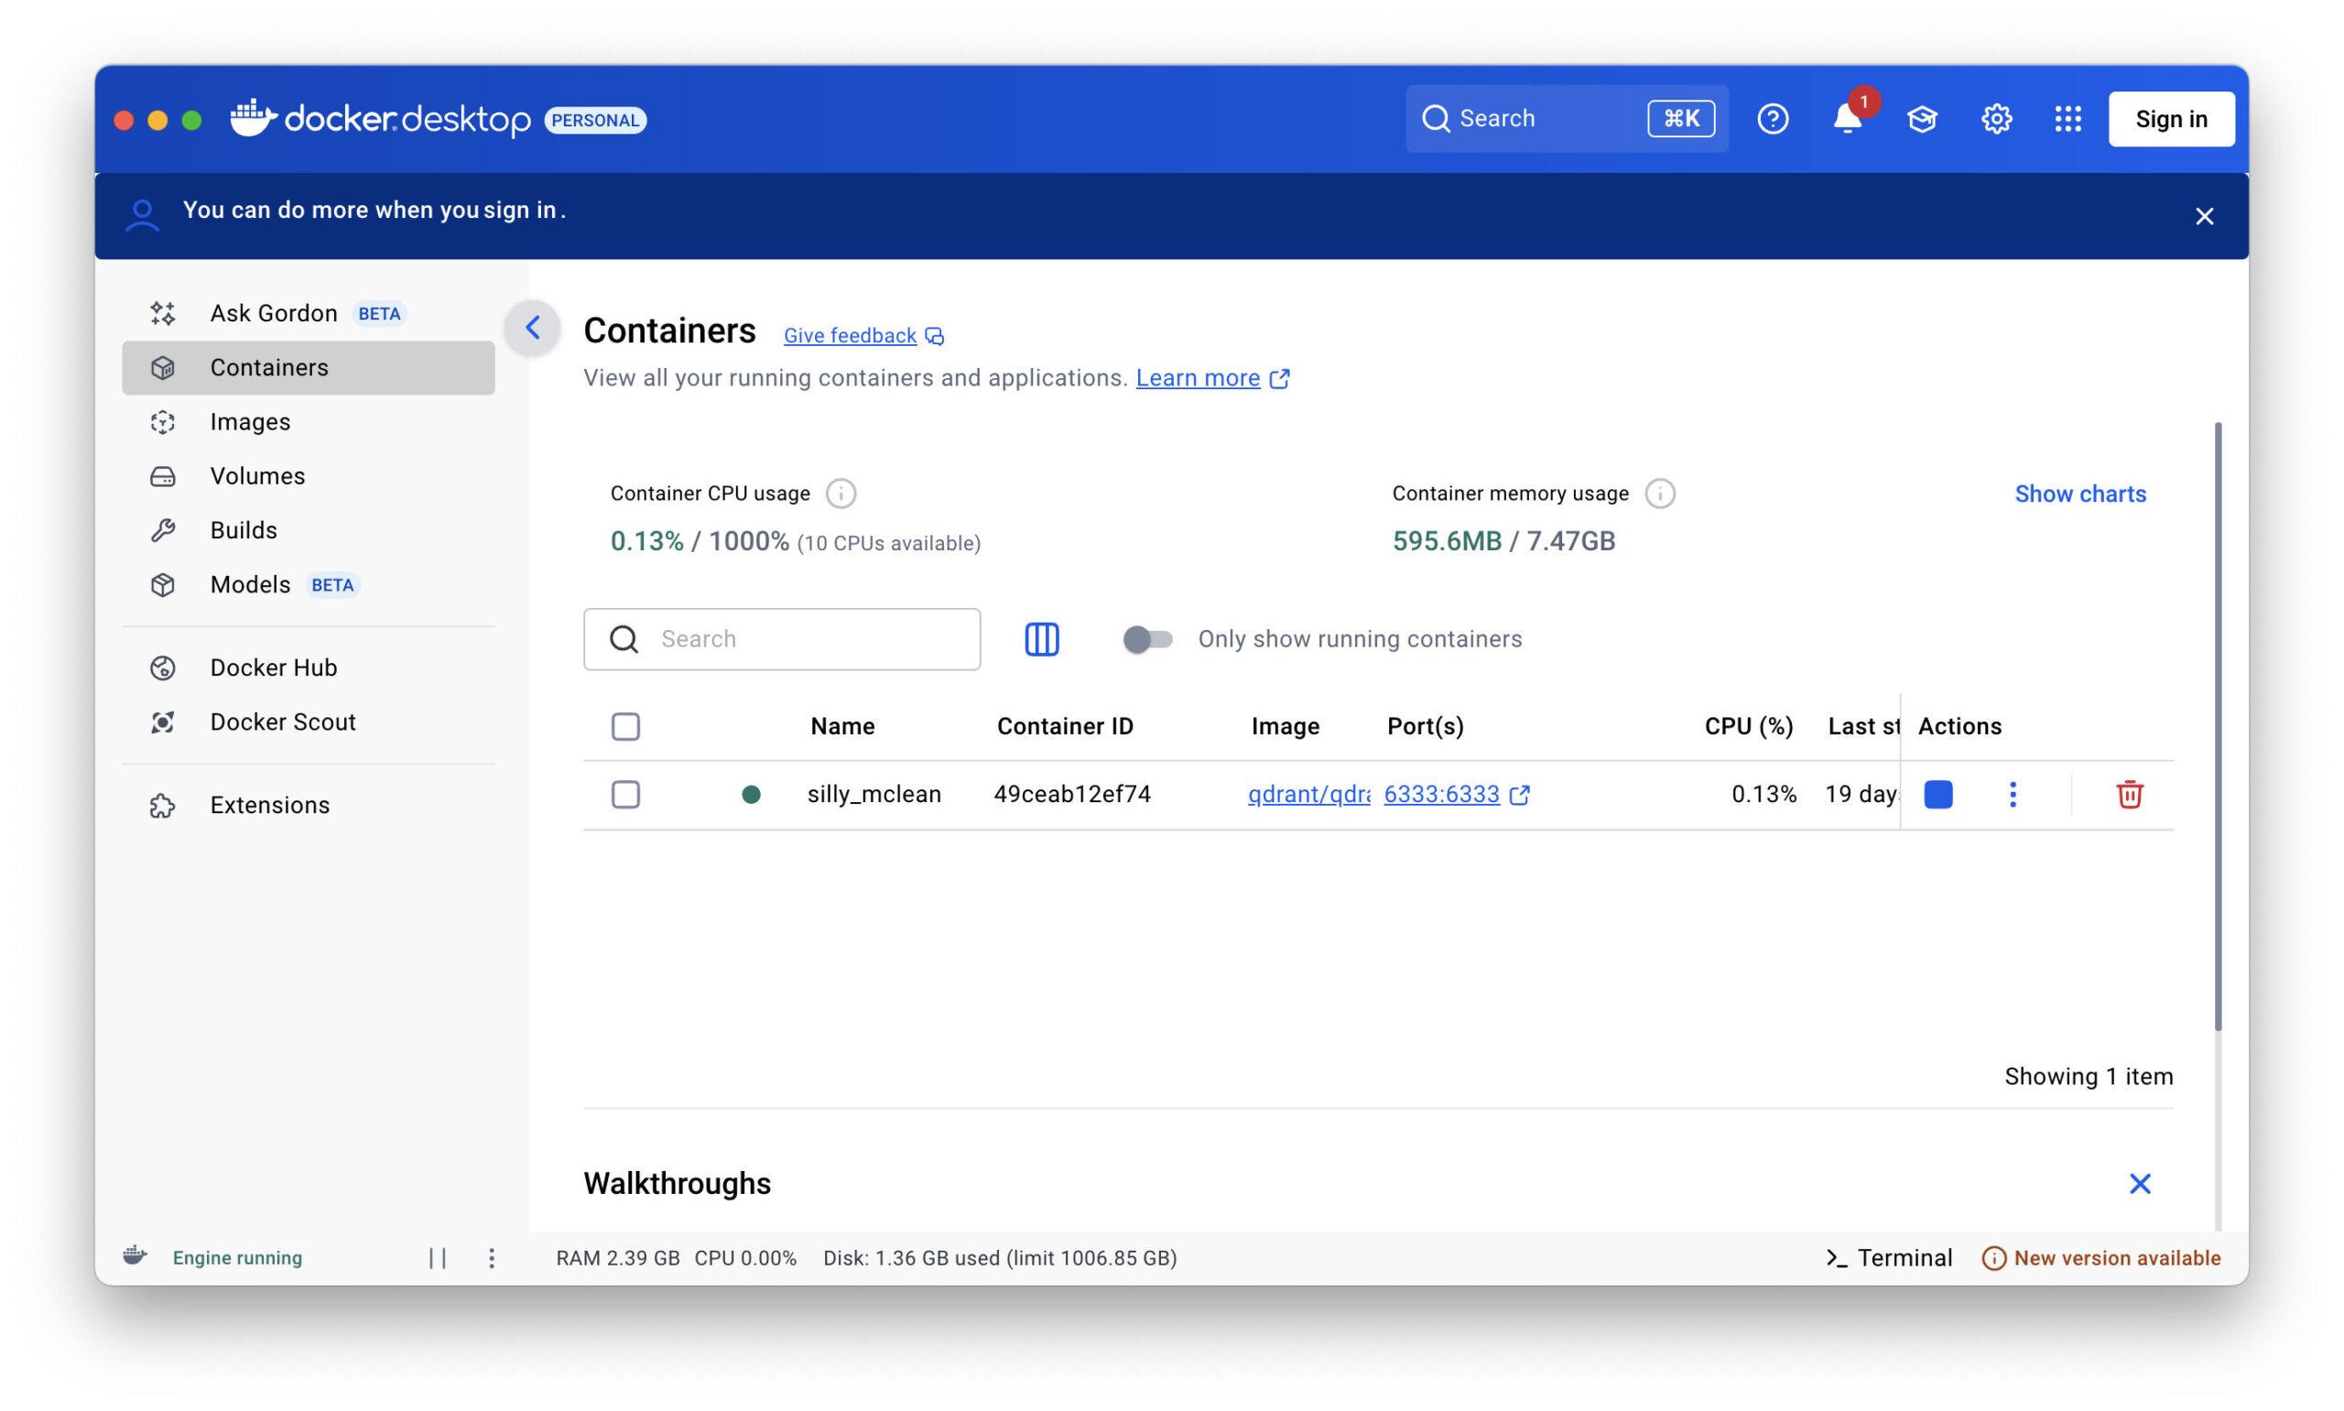Open Docker Scout from the sidebar
The width and height of the screenshot is (2344, 1411).
tap(281, 722)
